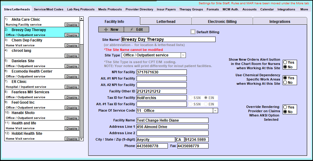Disable the Akita Care Clinic site

pos(72,25)
